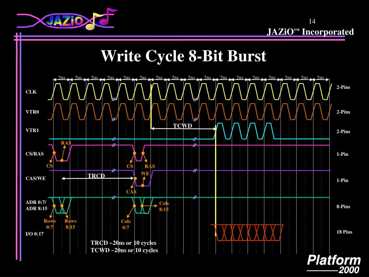Click the first CS annotation under CS/RAS
Screen dimensions: 369x277
tap(49, 166)
